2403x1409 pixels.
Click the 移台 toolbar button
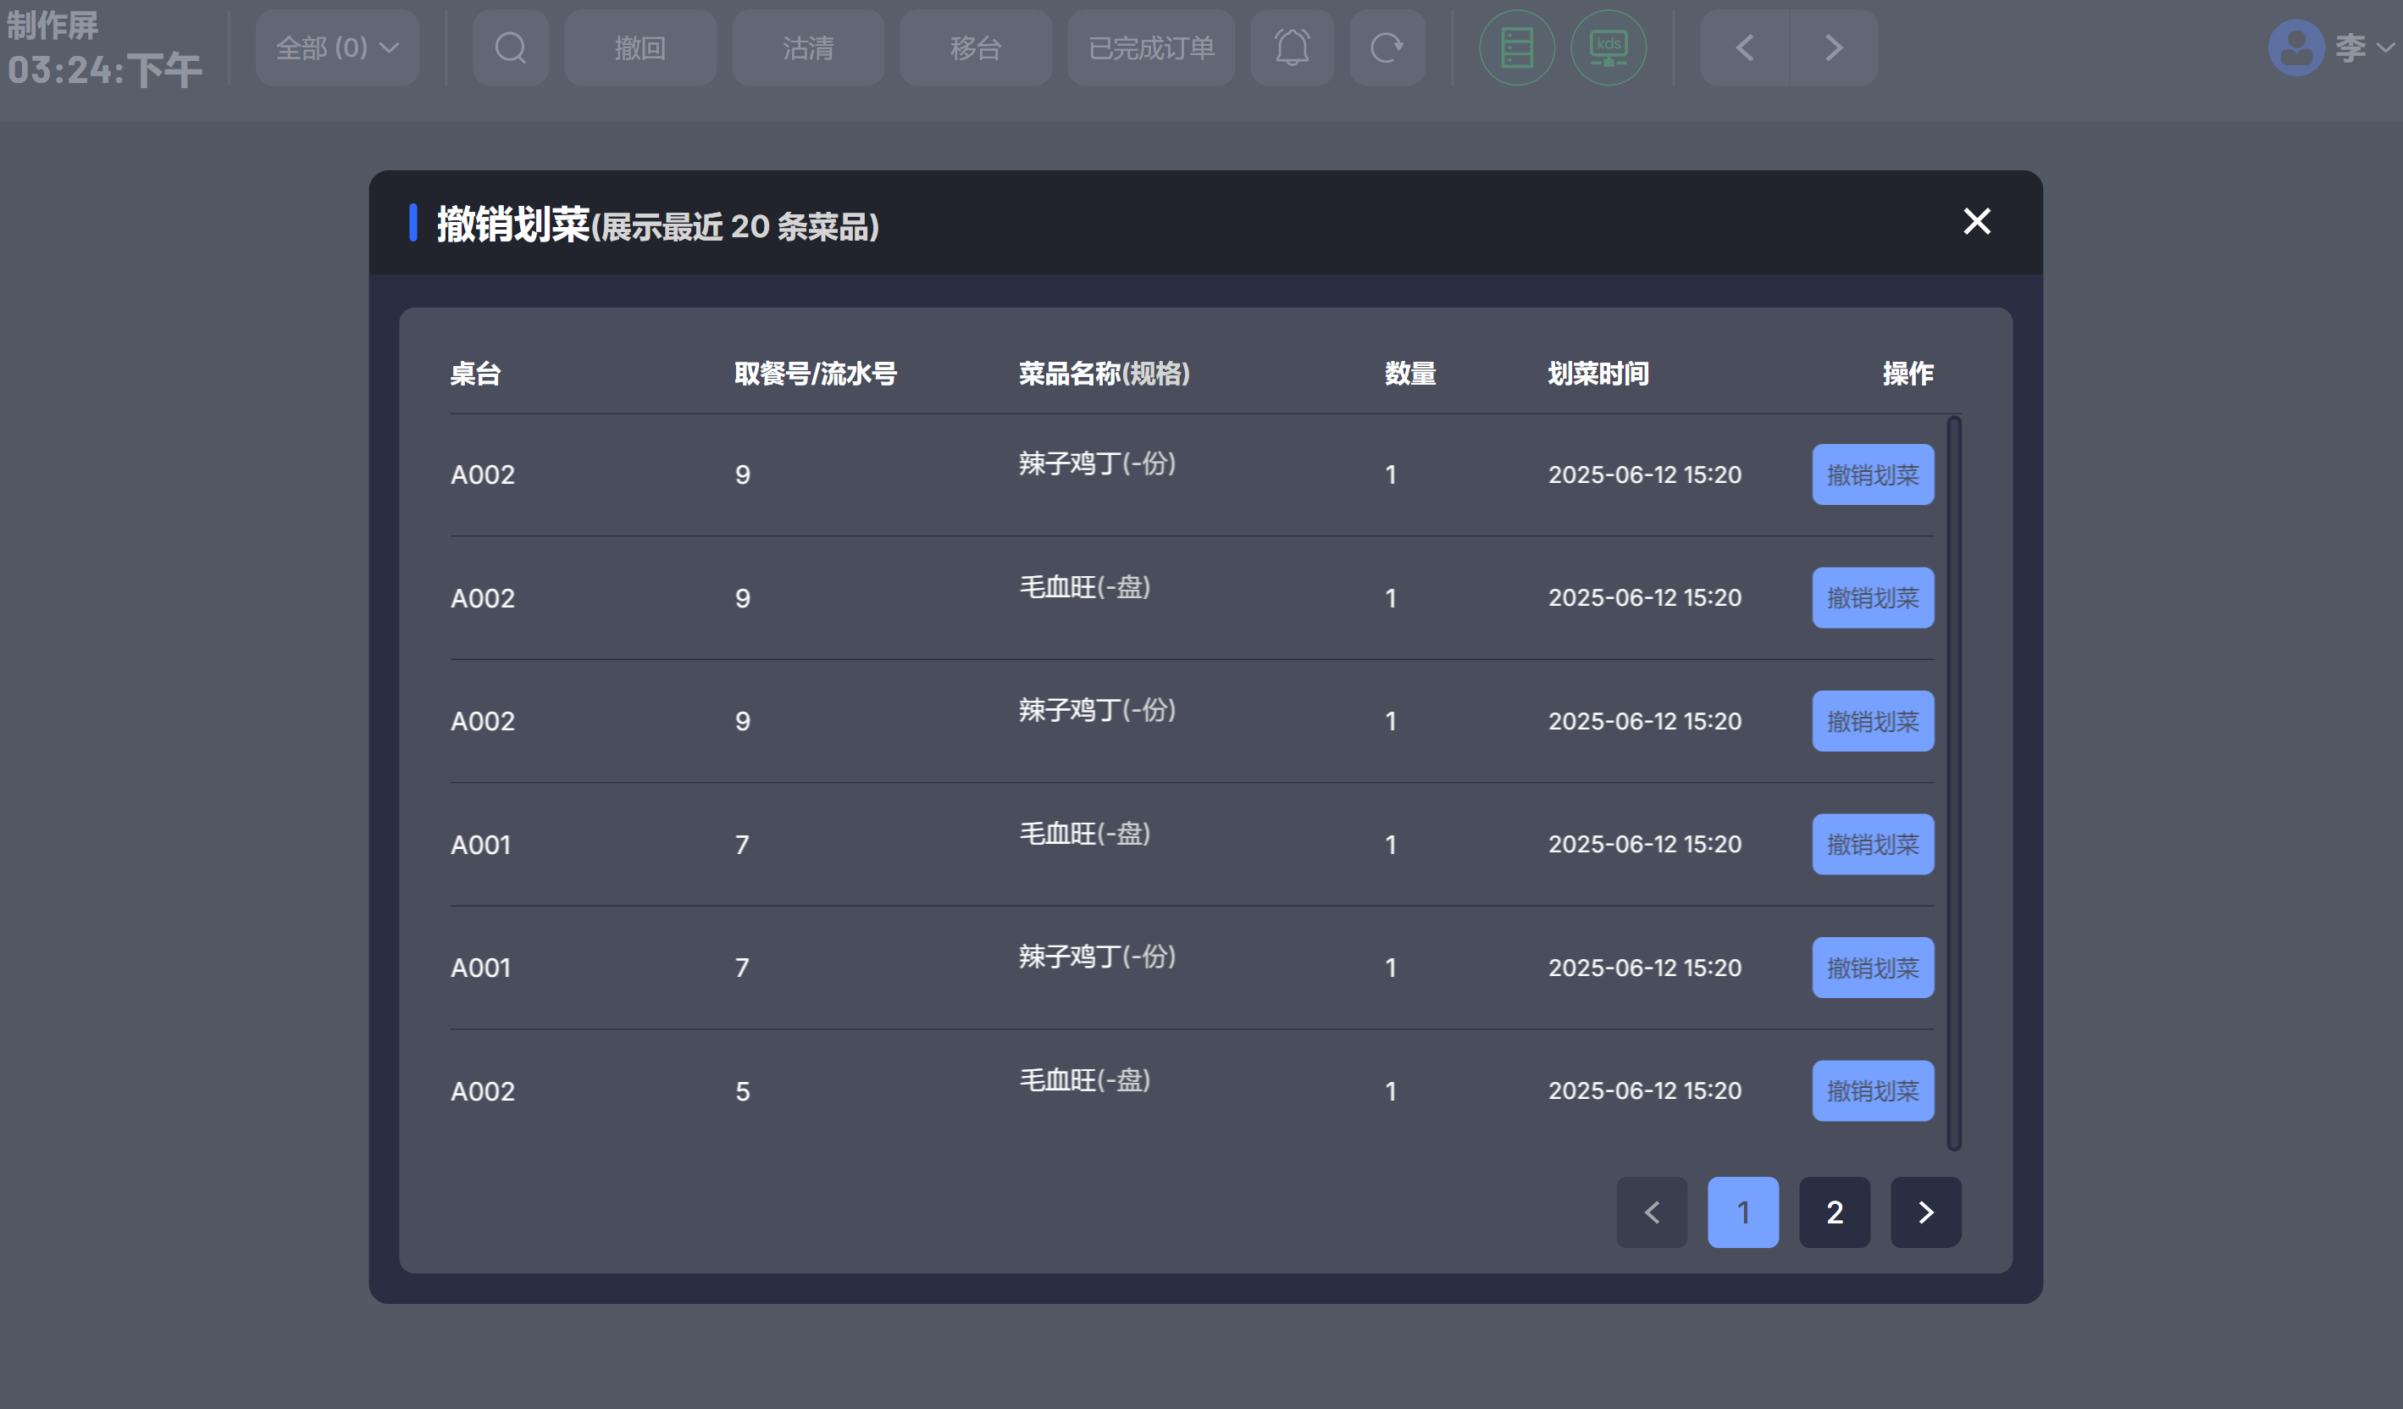point(976,47)
